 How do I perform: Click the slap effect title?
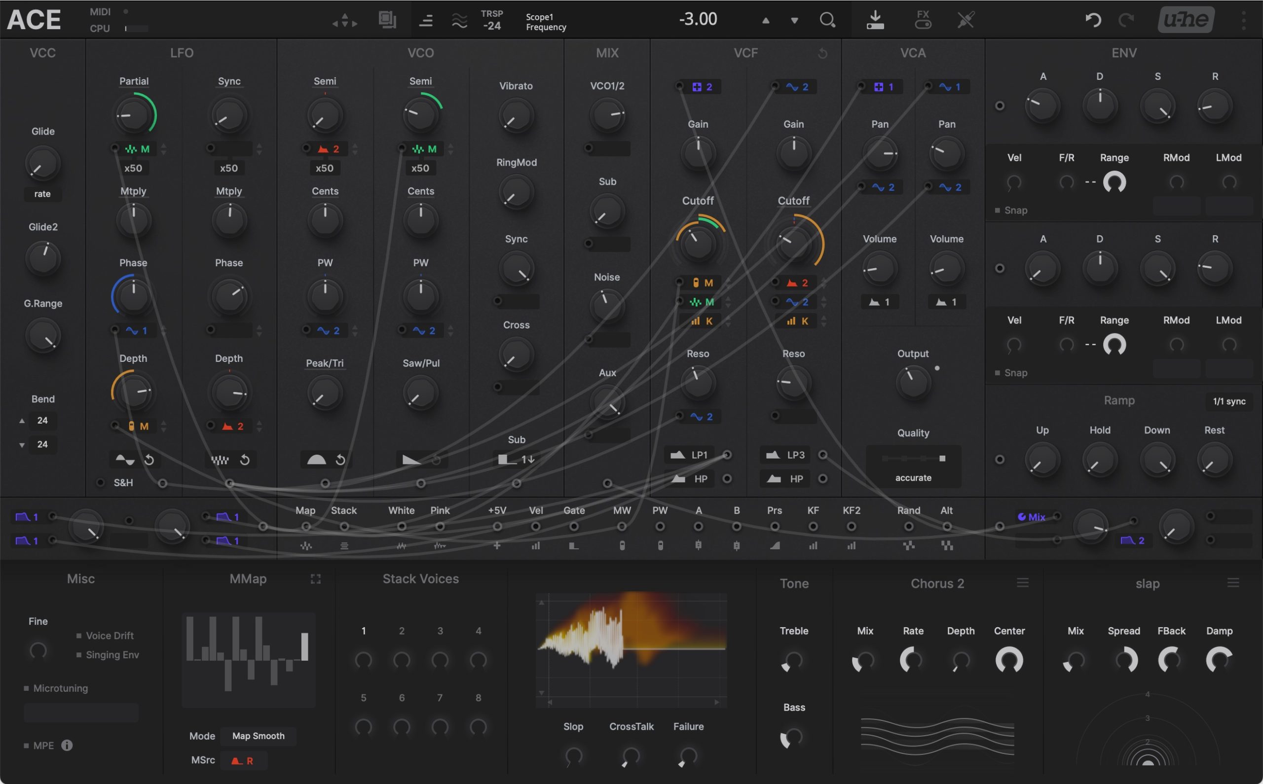1148,583
